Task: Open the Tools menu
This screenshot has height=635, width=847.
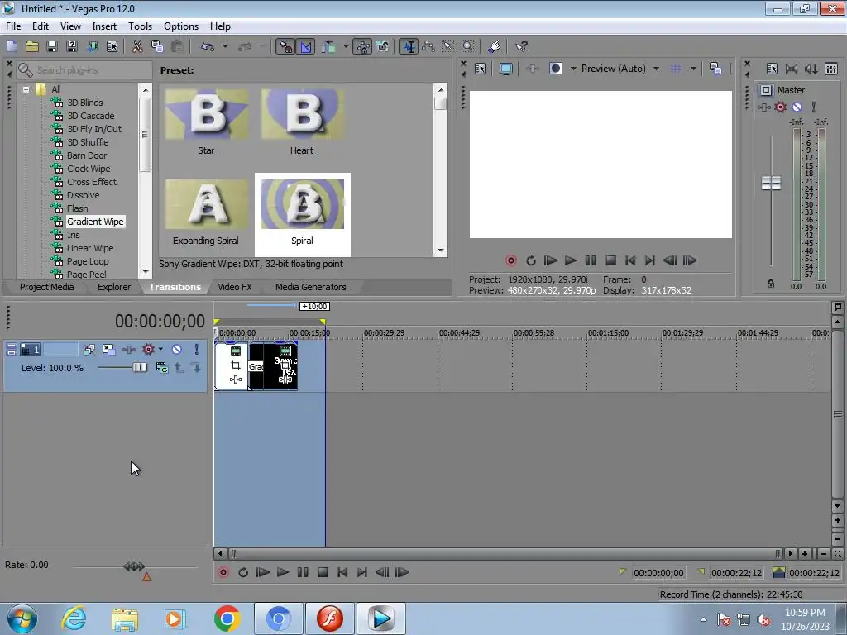Action: 140,26
